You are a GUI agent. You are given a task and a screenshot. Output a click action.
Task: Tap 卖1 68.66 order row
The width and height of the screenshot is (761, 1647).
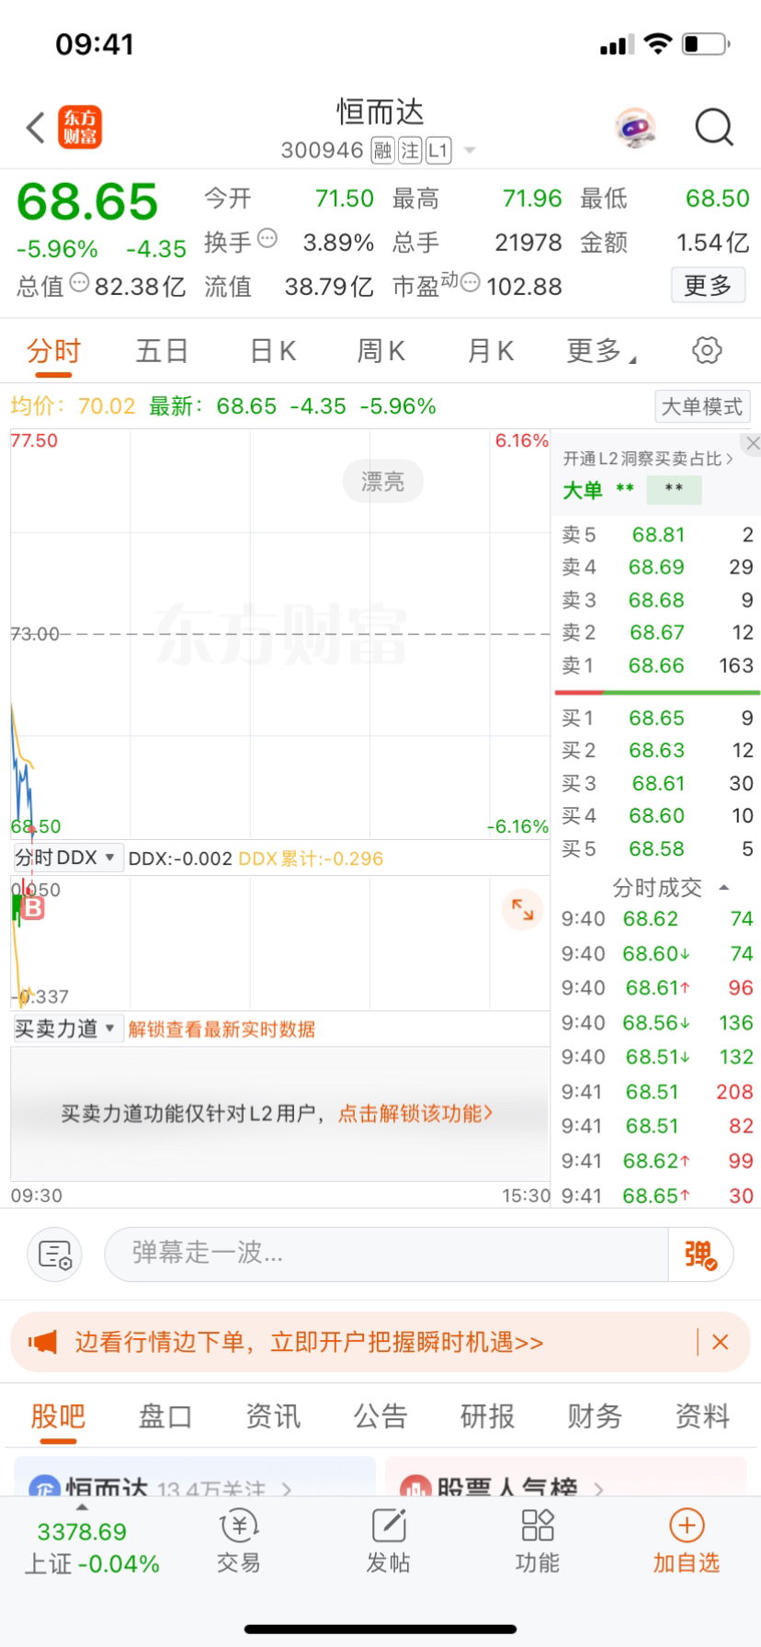tap(657, 665)
